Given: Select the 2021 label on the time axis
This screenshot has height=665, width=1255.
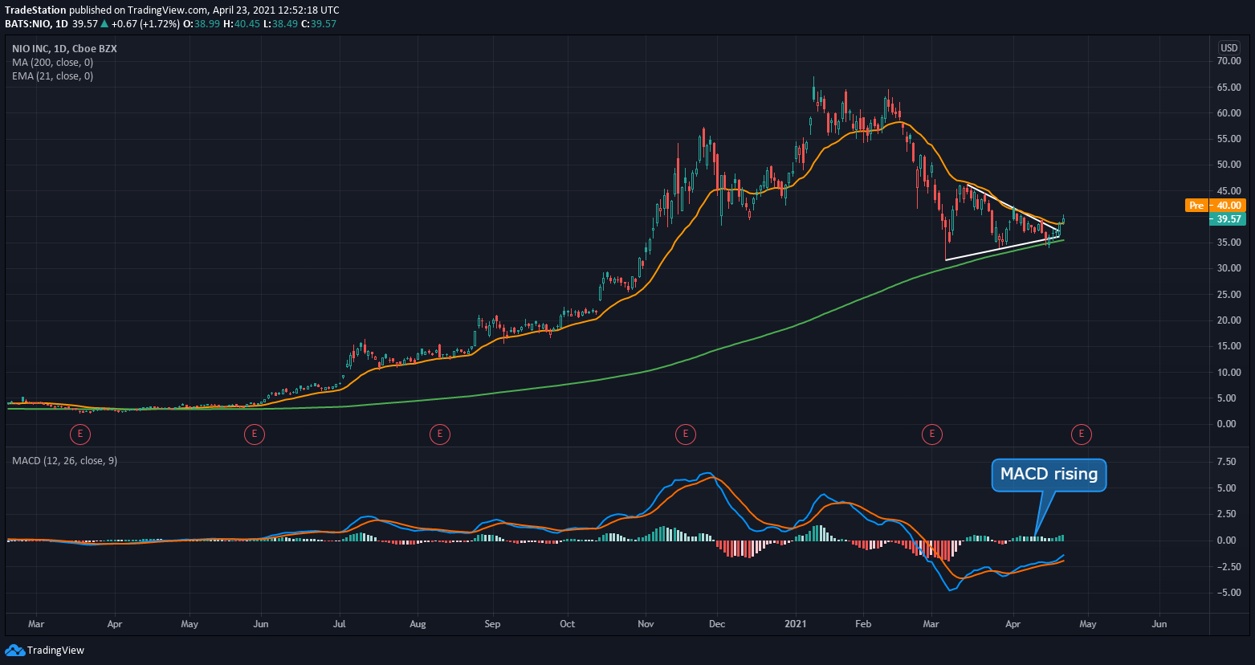Looking at the screenshot, I should pos(795,623).
